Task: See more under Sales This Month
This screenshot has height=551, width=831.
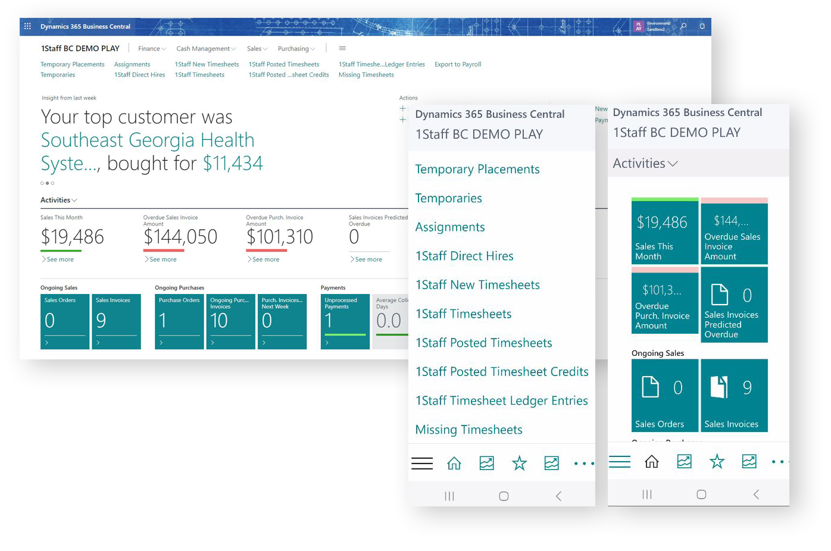Action: click(x=58, y=259)
